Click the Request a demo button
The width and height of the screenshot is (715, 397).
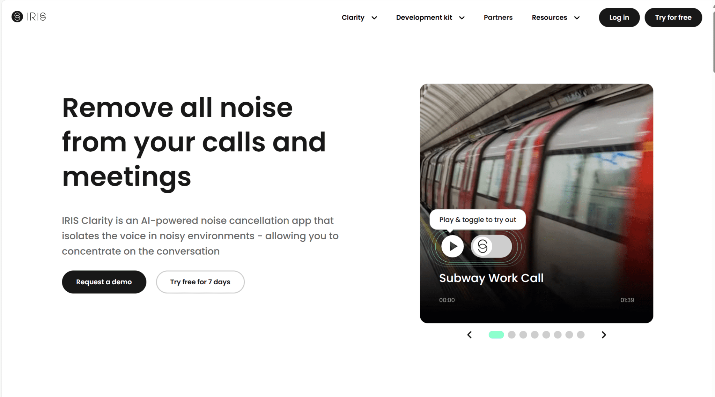104,282
